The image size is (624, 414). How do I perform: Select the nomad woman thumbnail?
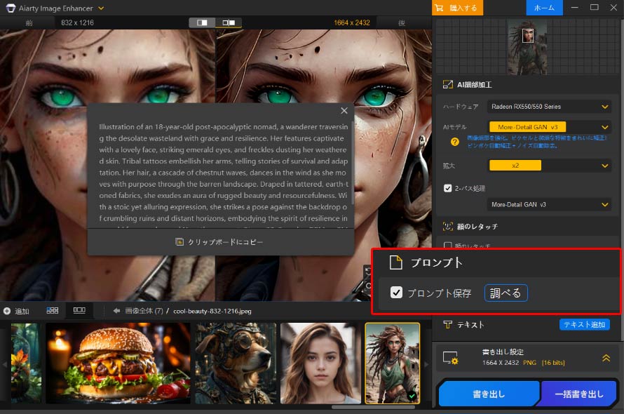pyautogui.click(x=393, y=363)
